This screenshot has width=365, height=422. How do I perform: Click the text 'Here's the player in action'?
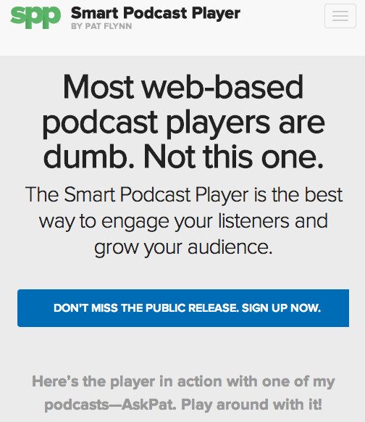click(x=183, y=393)
